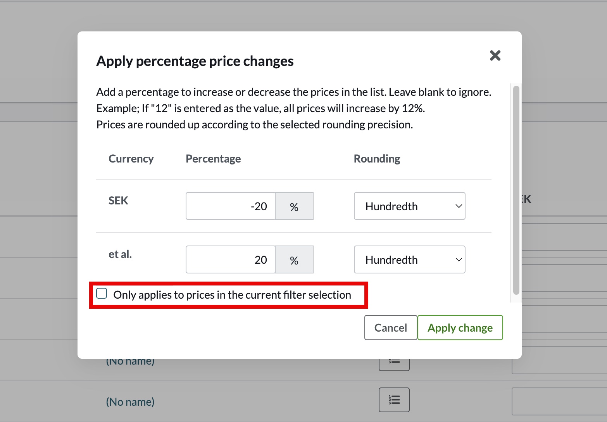Click the percent sign beside the SEK field
The image size is (607, 422).
point(294,206)
